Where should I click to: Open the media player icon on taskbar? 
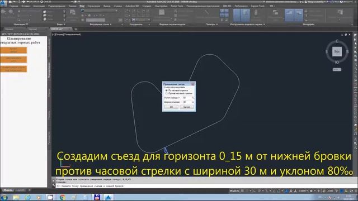(x=39, y=197)
